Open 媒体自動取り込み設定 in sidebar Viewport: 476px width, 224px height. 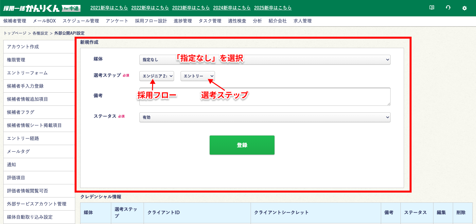30,217
